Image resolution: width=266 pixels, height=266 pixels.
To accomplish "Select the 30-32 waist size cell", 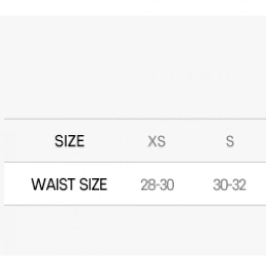I will 229,185.
